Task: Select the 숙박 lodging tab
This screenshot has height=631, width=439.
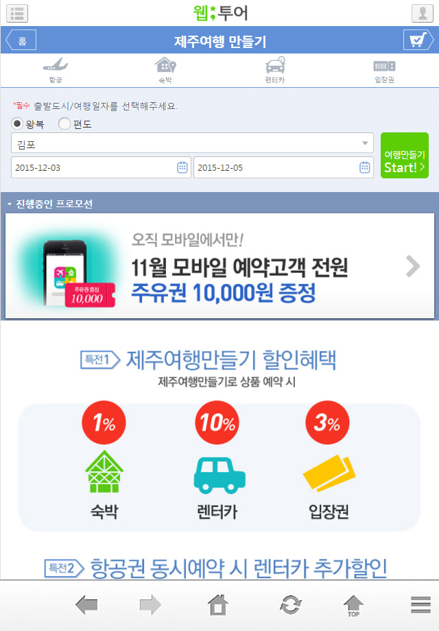Action: tap(165, 71)
